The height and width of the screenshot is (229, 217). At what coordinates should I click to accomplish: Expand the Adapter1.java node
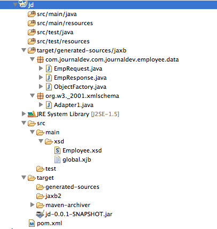click(x=41, y=105)
